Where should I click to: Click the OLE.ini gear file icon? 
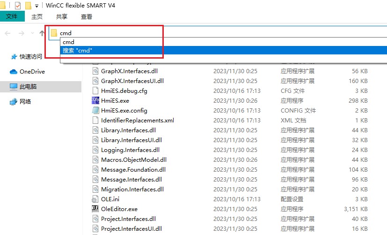point(95,199)
